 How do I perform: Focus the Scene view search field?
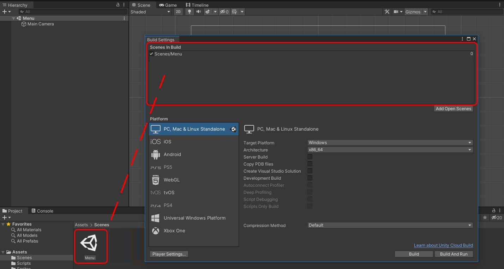(466, 12)
